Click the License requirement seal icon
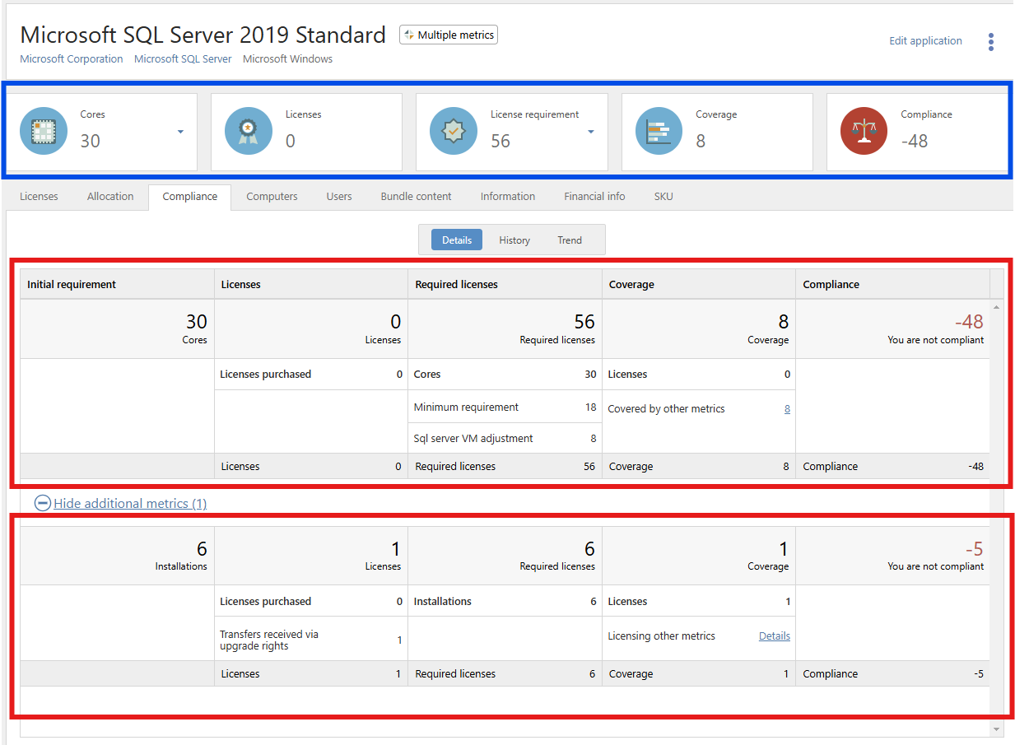 pos(454,131)
